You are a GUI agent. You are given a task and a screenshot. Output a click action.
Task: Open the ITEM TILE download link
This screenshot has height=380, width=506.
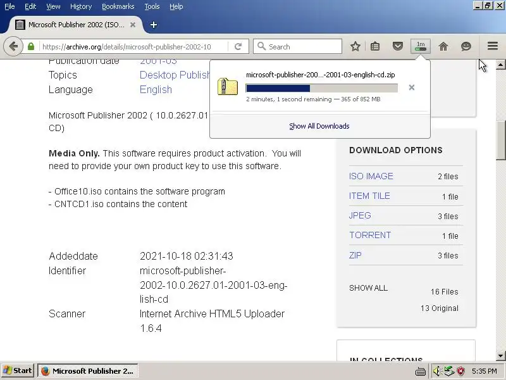coord(369,196)
